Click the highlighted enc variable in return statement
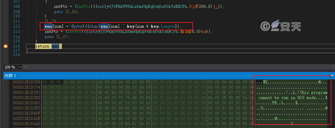This screenshot has width=335, height=128. pos(55,46)
